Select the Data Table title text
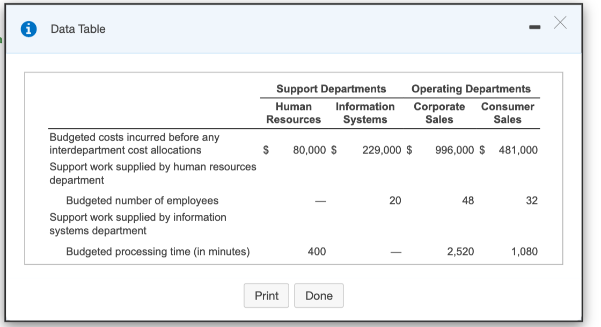Image resolution: width=601 pixels, height=327 pixels. click(x=77, y=30)
